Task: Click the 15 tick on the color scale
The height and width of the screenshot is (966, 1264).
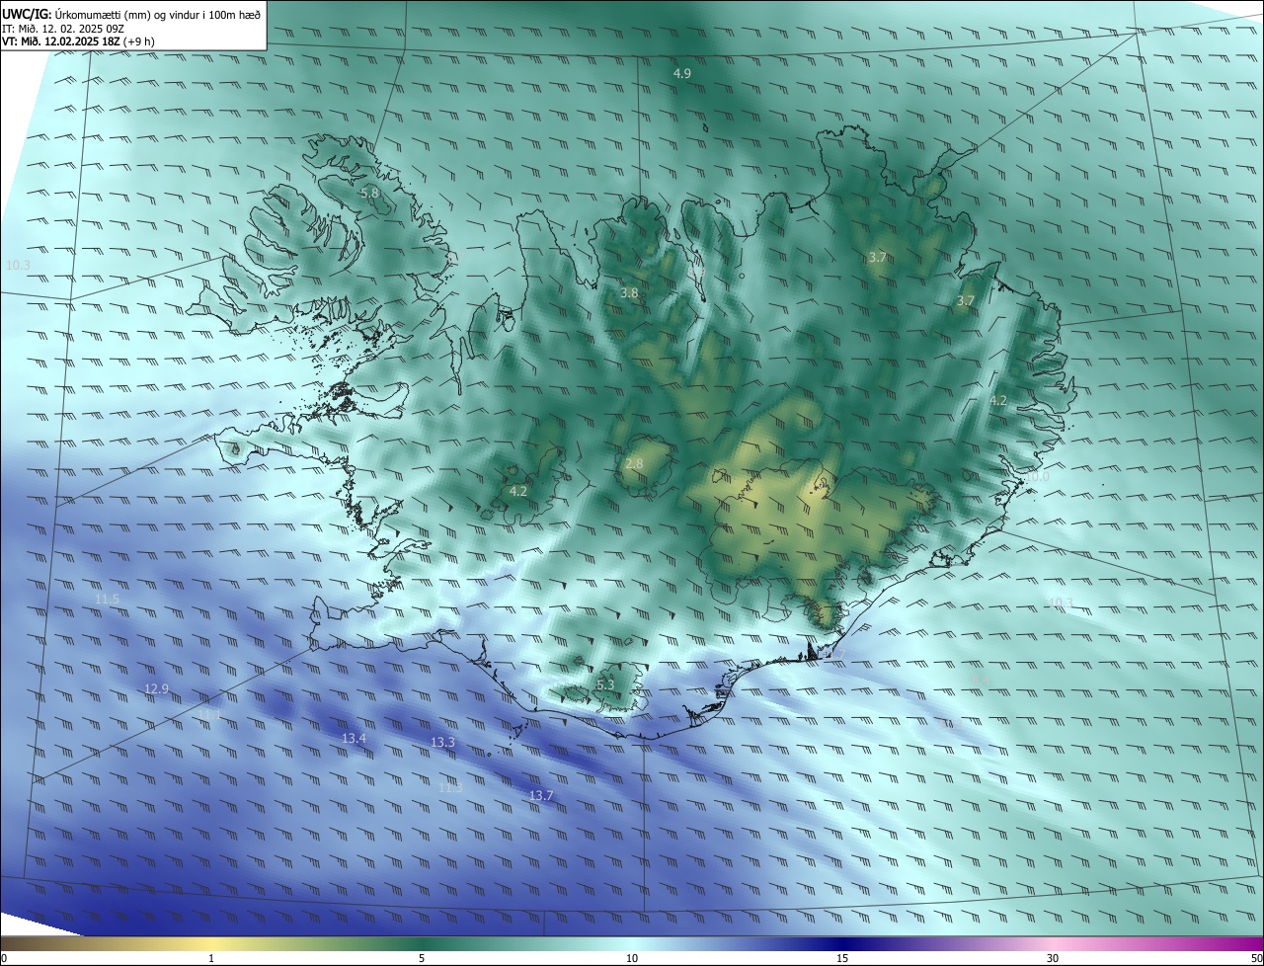Action: pyautogui.click(x=842, y=958)
